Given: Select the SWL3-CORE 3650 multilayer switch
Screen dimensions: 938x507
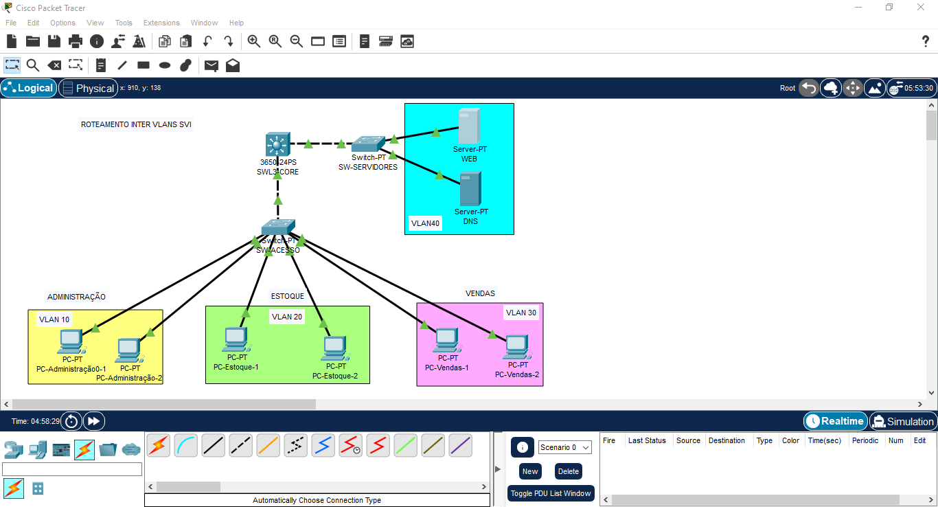Looking at the screenshot, I should coord(277,145).
